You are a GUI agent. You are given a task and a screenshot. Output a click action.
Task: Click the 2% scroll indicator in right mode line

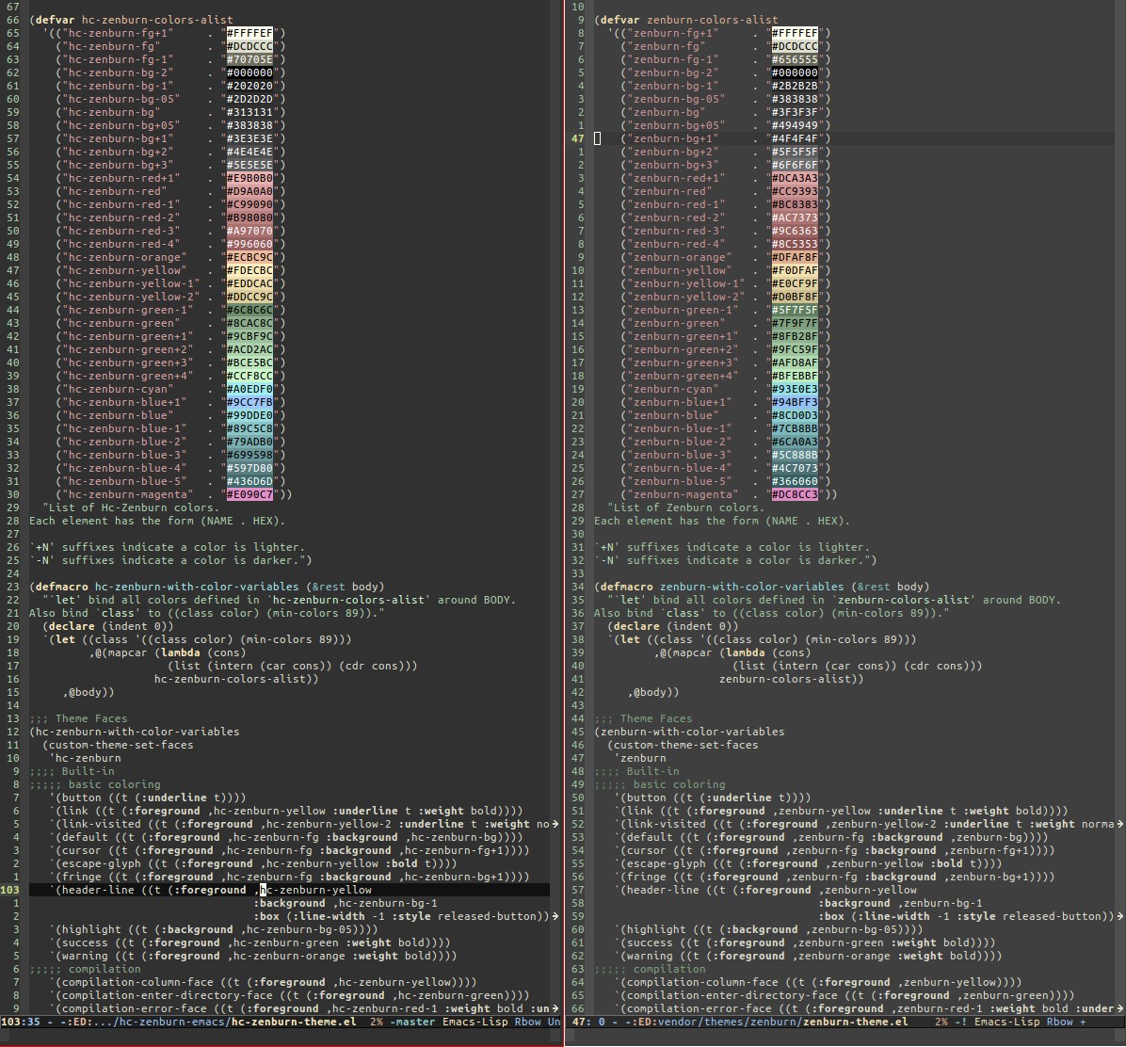pyautogui.click(x=941, y=1022)
